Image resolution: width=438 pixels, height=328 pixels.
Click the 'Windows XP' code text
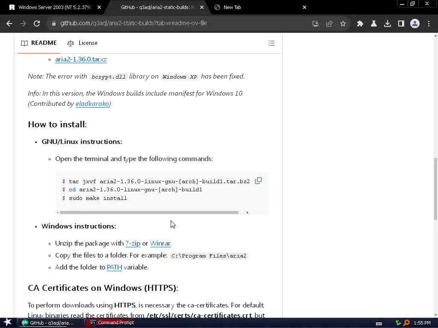tap(180, 77)
